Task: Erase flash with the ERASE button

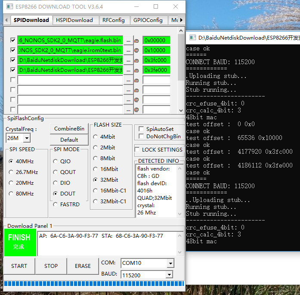Action: click(83, 266)
